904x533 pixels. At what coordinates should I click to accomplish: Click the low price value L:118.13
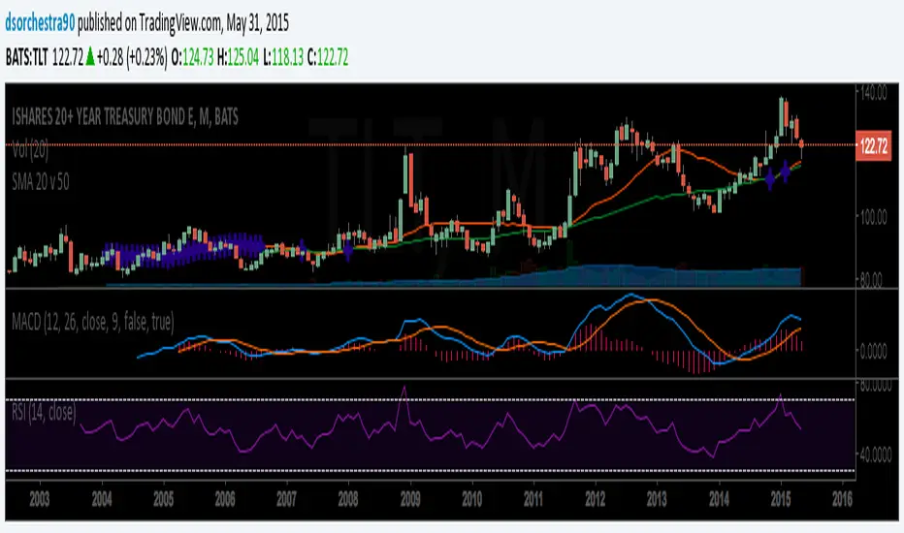tap(283, 57)
